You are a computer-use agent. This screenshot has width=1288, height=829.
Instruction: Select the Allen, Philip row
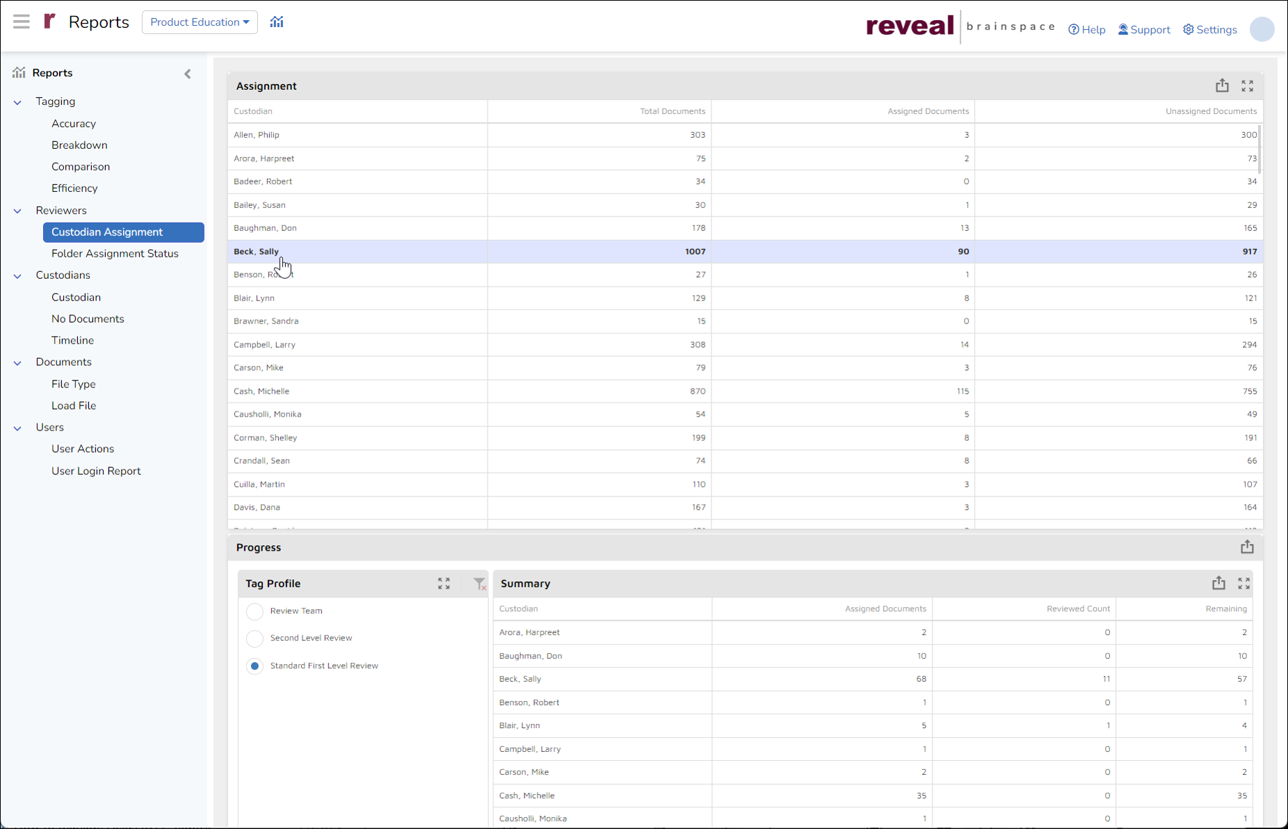point(745,135)
